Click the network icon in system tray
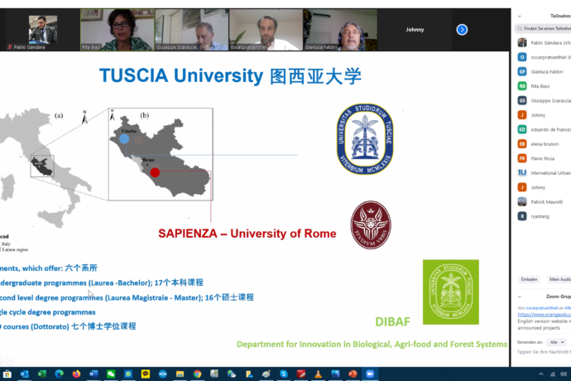The width and height of the screenshot is (571, 381). (553, 374)
